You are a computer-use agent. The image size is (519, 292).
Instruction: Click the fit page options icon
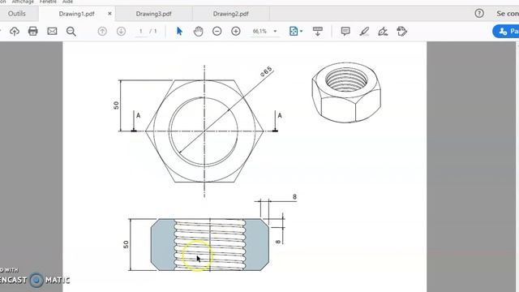point(294,32)
